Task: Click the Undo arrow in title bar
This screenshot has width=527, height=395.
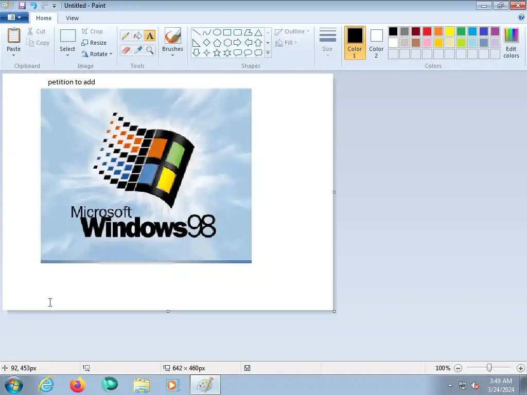Action: pos(33,5)
